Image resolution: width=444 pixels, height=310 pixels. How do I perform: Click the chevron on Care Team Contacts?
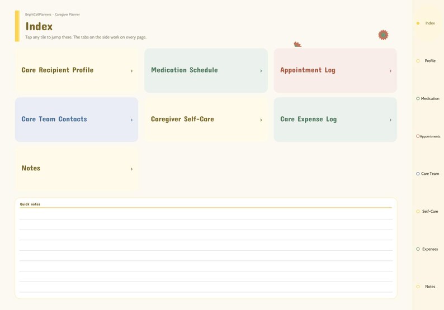coord(131,120)
